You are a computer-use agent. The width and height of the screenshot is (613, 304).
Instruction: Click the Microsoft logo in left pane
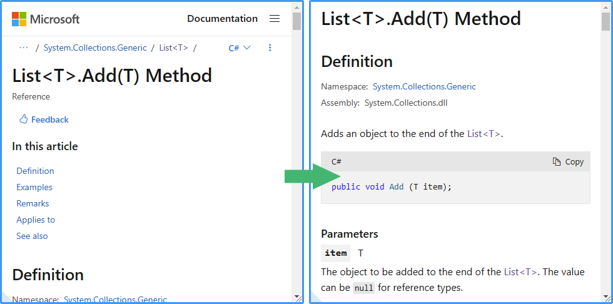[46, 19]
